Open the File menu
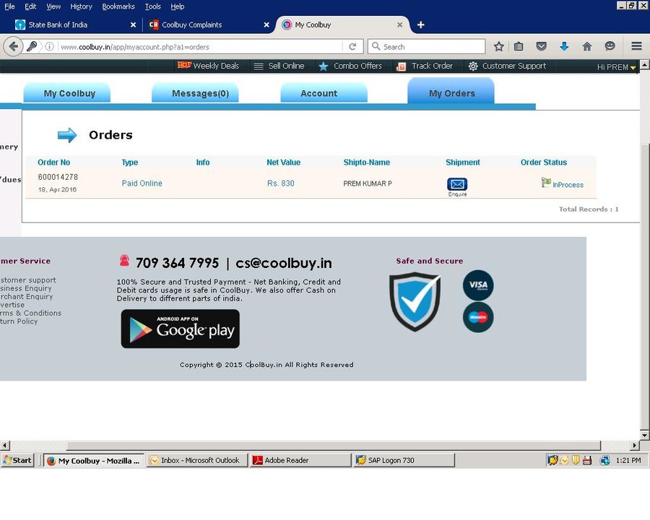650x520 pixels. pyautogui.click(x=9, y=6)
